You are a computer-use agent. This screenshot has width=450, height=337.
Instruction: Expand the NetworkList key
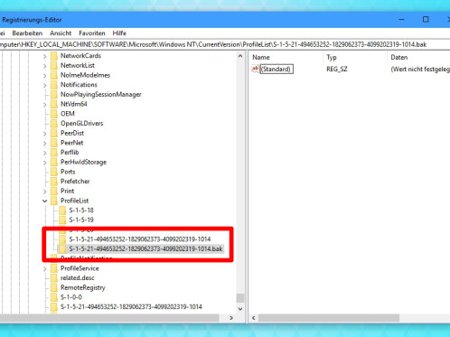[44, 66]
